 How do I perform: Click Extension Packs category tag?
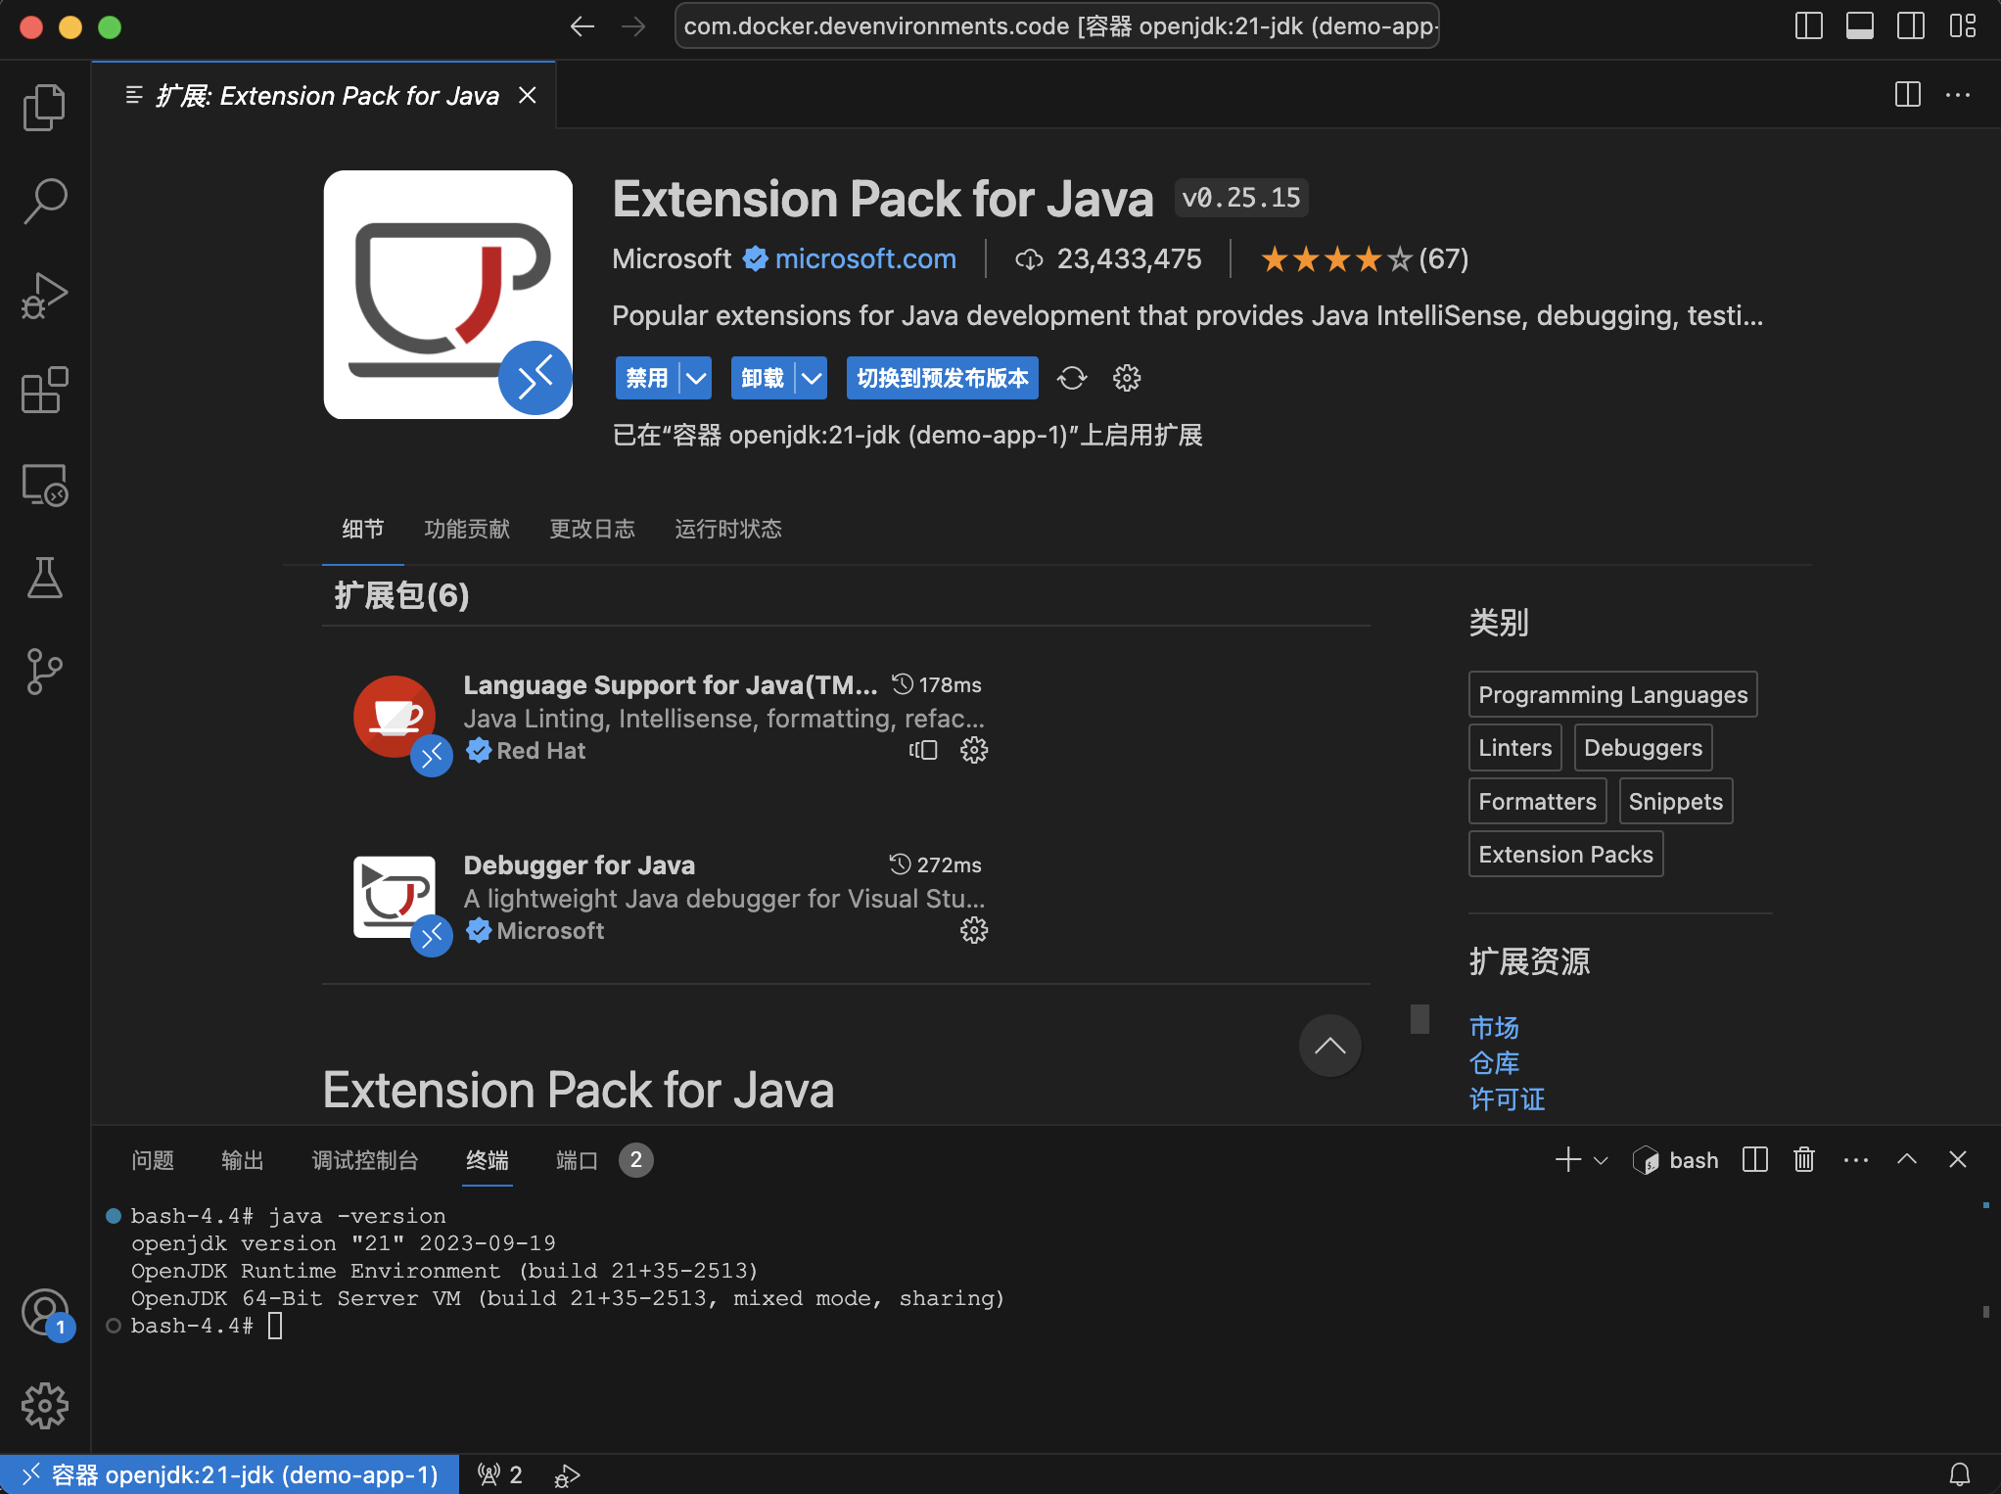click(x=1566, y=855)
